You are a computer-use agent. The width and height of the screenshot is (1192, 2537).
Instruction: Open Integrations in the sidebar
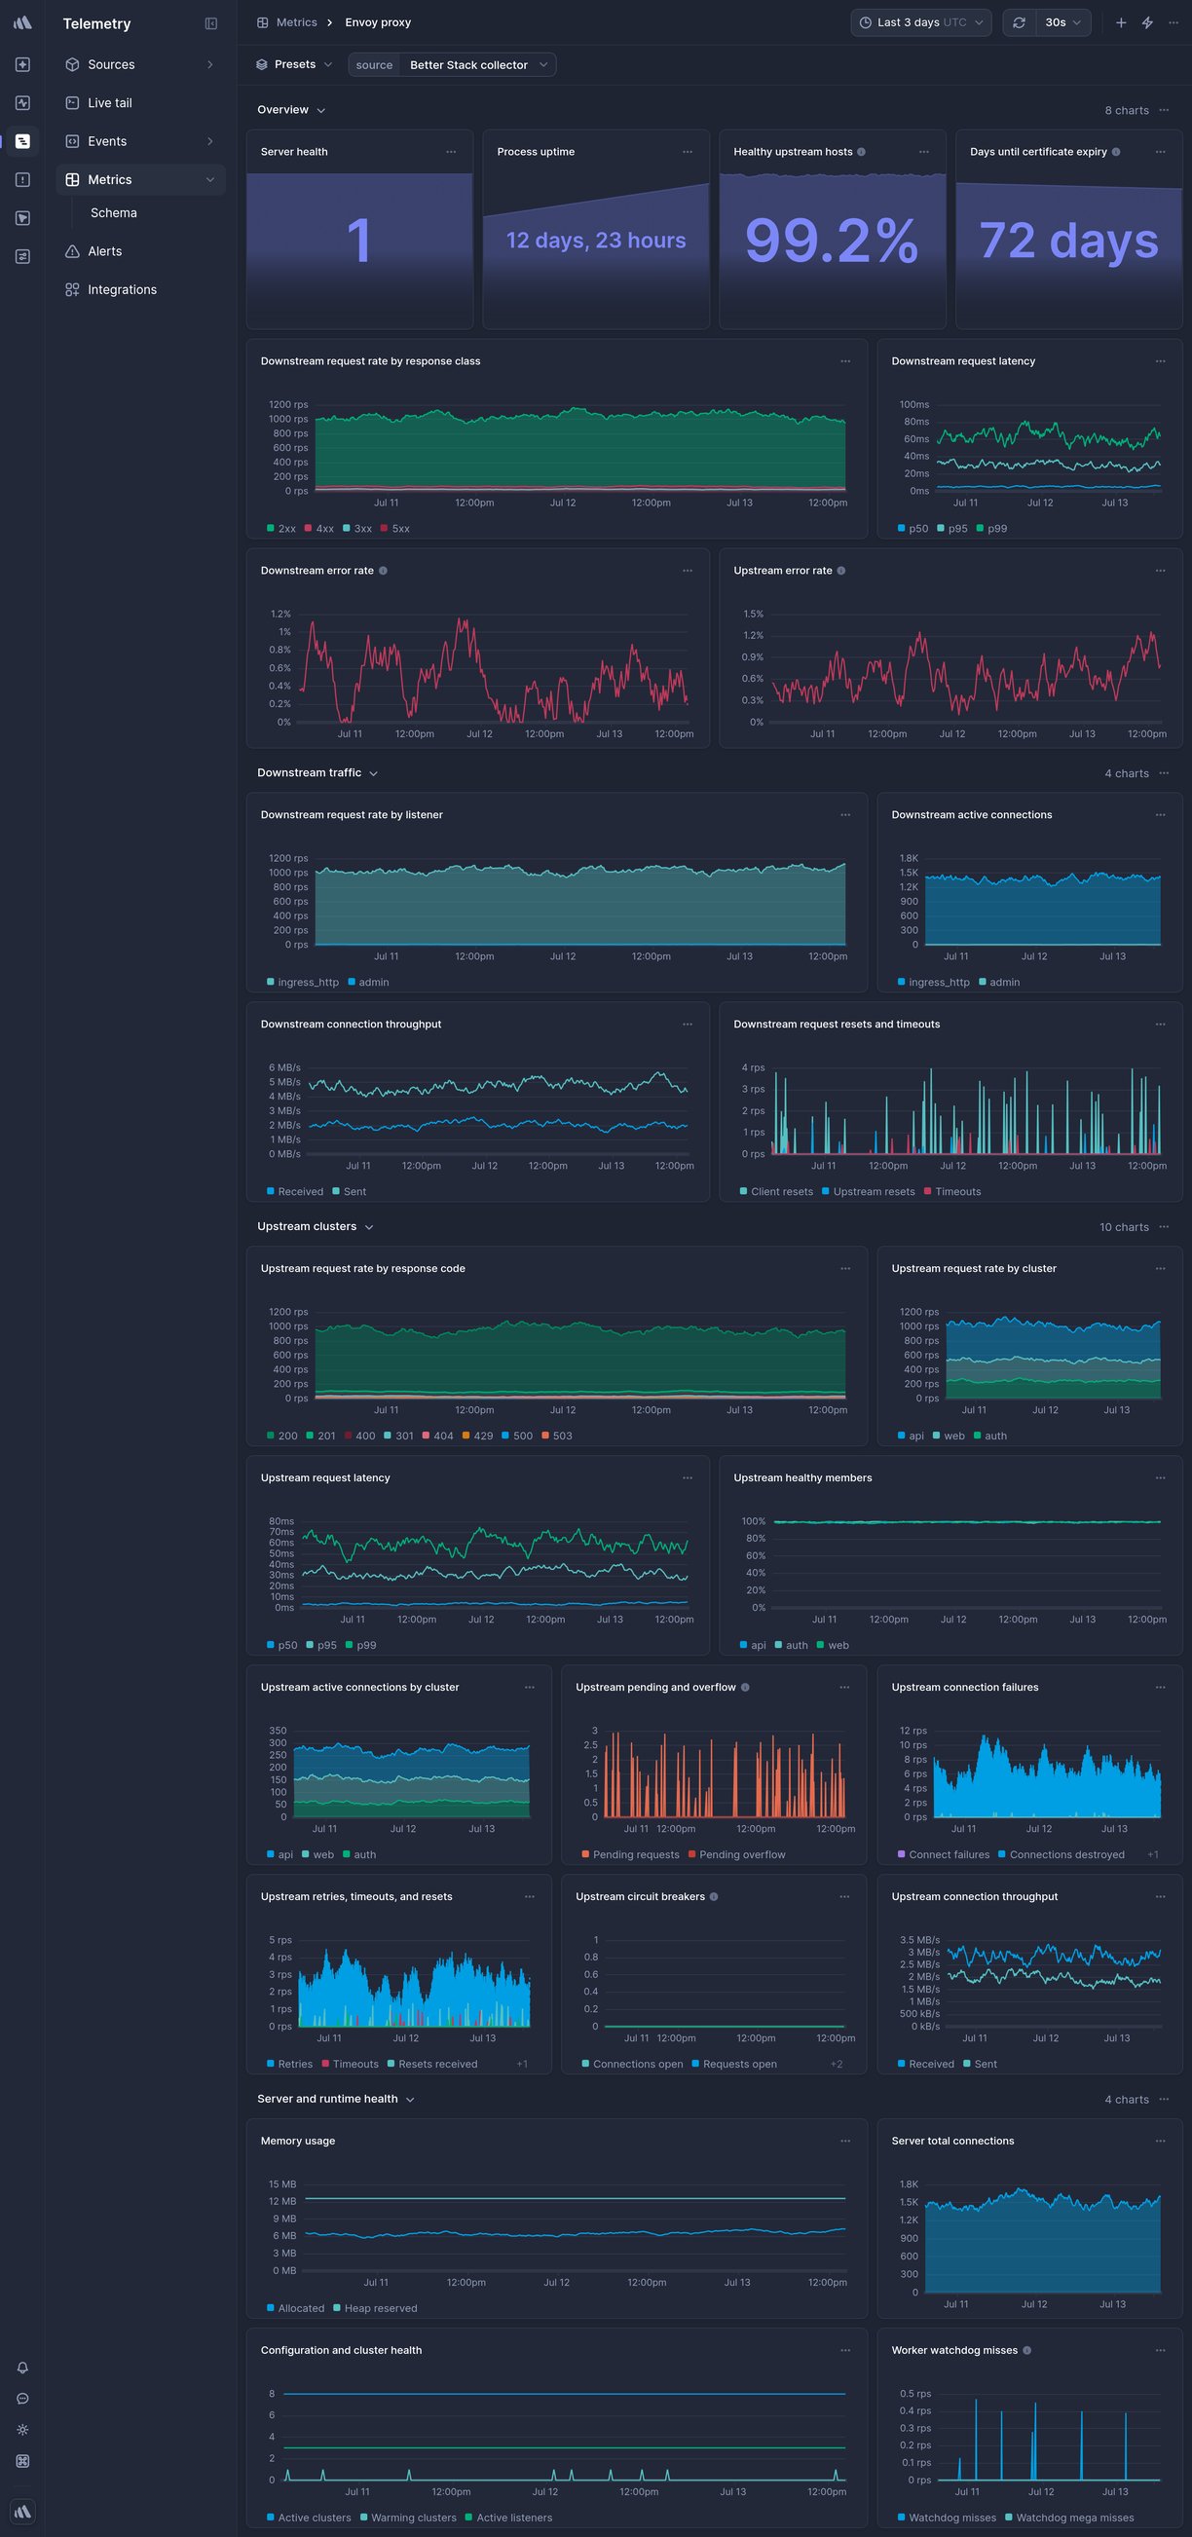tap(122, 289)
